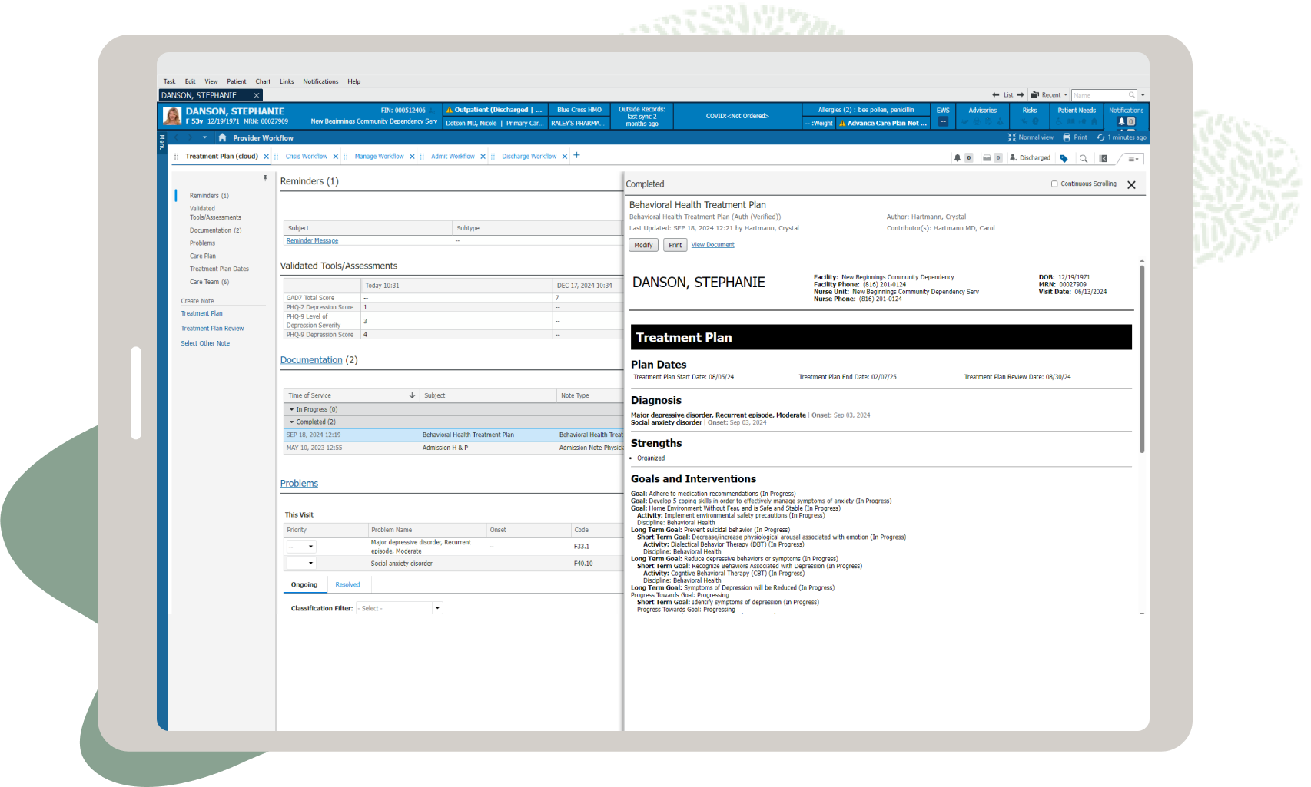Click the inbox tray icon in workflow toolbar
Viewport: 1311px width, 787px height.
[x=987, y=157]
